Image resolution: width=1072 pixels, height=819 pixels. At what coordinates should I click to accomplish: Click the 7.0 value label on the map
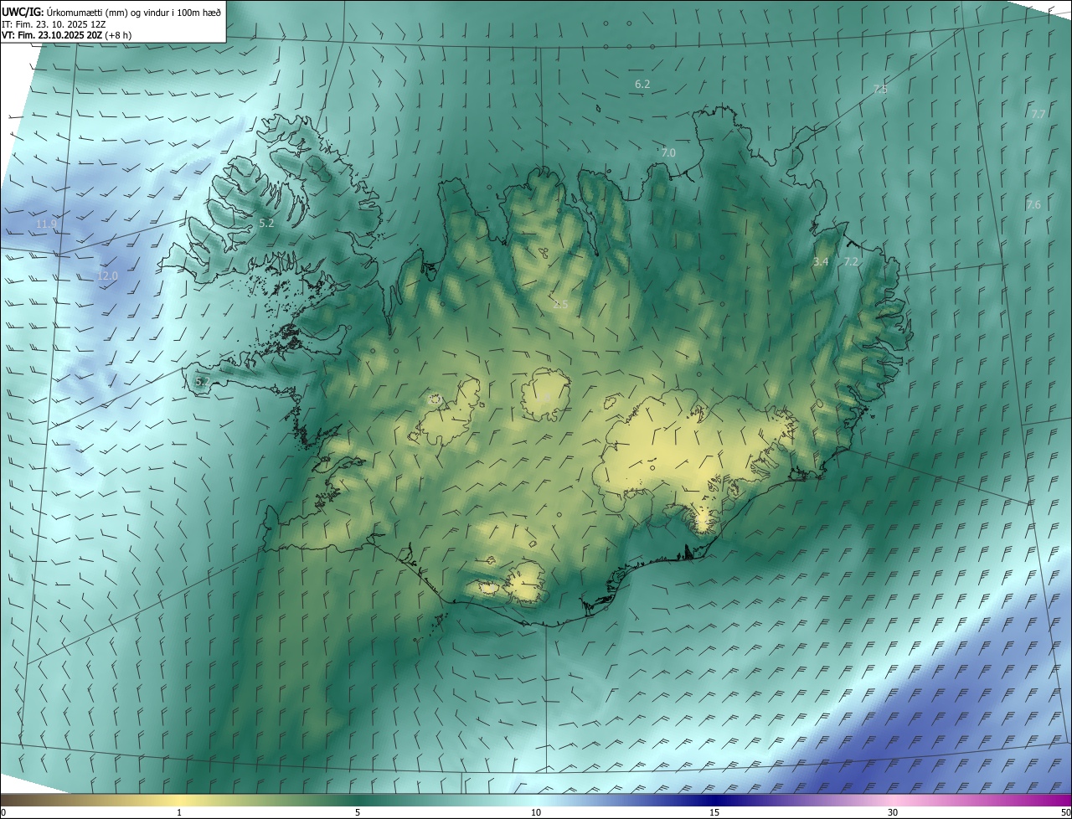(668, 153)
